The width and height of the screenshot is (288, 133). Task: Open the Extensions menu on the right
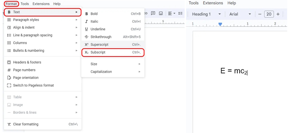(x=213, y=3)
